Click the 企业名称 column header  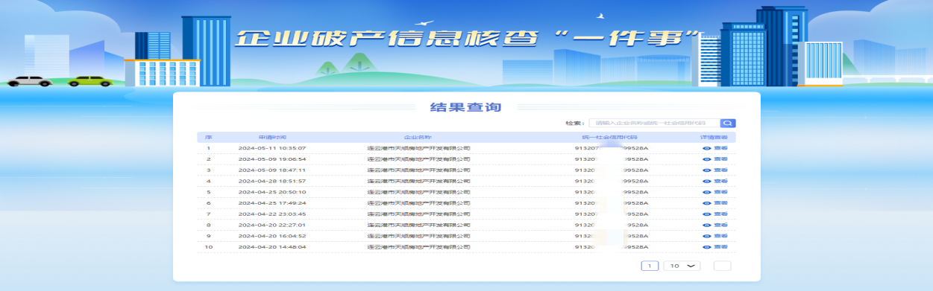[418, 137]
